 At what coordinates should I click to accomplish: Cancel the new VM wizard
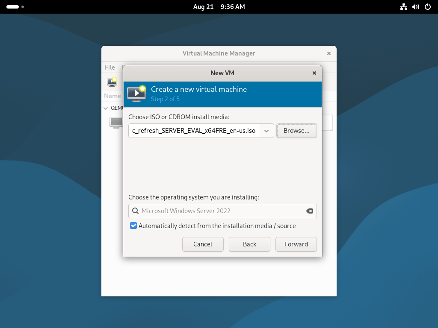coord(203,244)
